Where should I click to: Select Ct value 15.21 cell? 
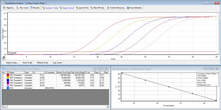38,75
